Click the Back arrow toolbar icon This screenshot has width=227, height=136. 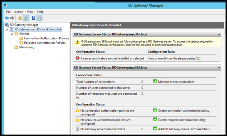[x=7, y=18]
